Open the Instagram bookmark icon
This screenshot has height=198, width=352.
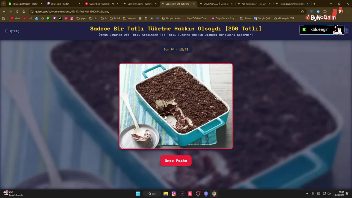tap(72, 18)
